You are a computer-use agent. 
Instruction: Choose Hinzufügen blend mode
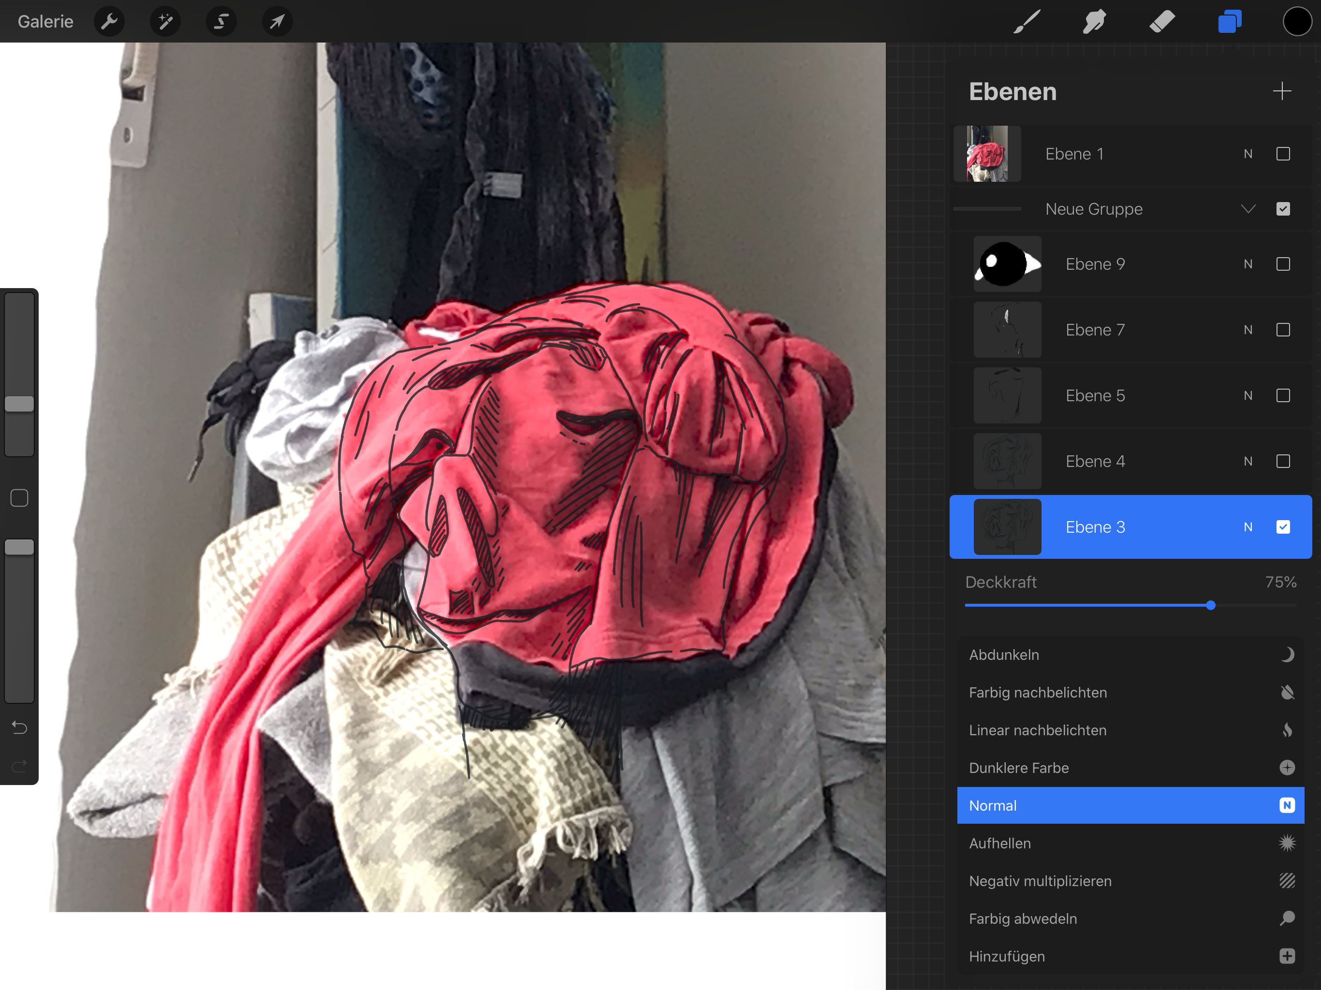[x=1130, y=956]
